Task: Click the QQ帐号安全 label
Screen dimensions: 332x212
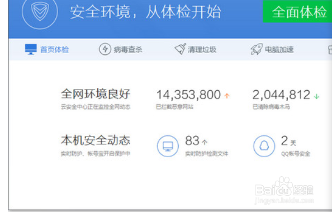Action: 296,154
